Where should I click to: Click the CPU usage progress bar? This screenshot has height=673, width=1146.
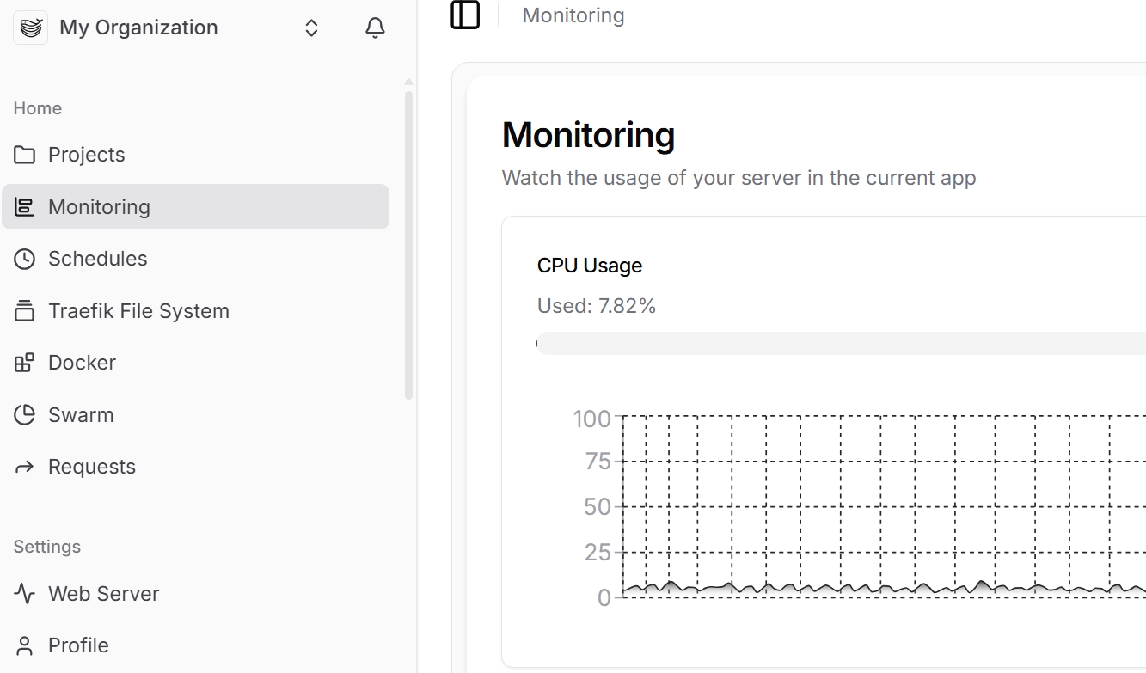[x=841, y=344]
